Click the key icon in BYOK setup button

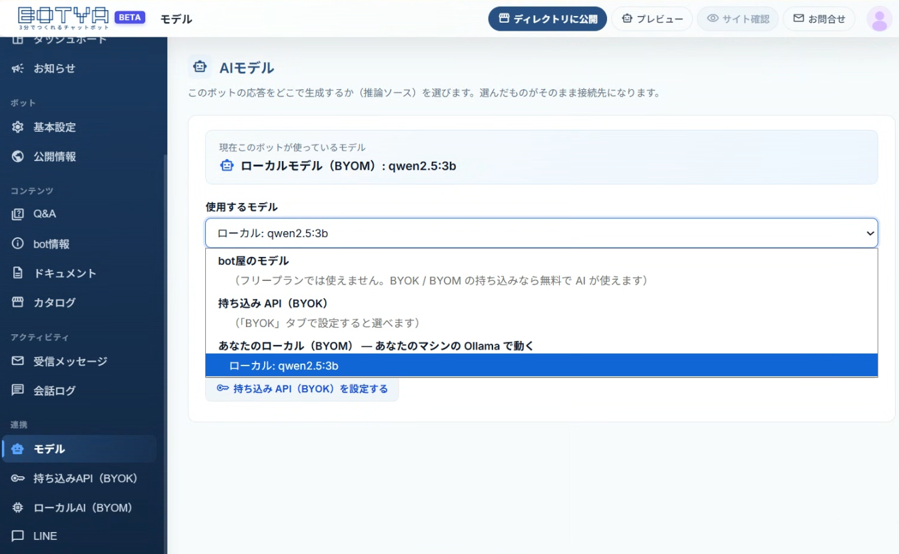(223, 388)
